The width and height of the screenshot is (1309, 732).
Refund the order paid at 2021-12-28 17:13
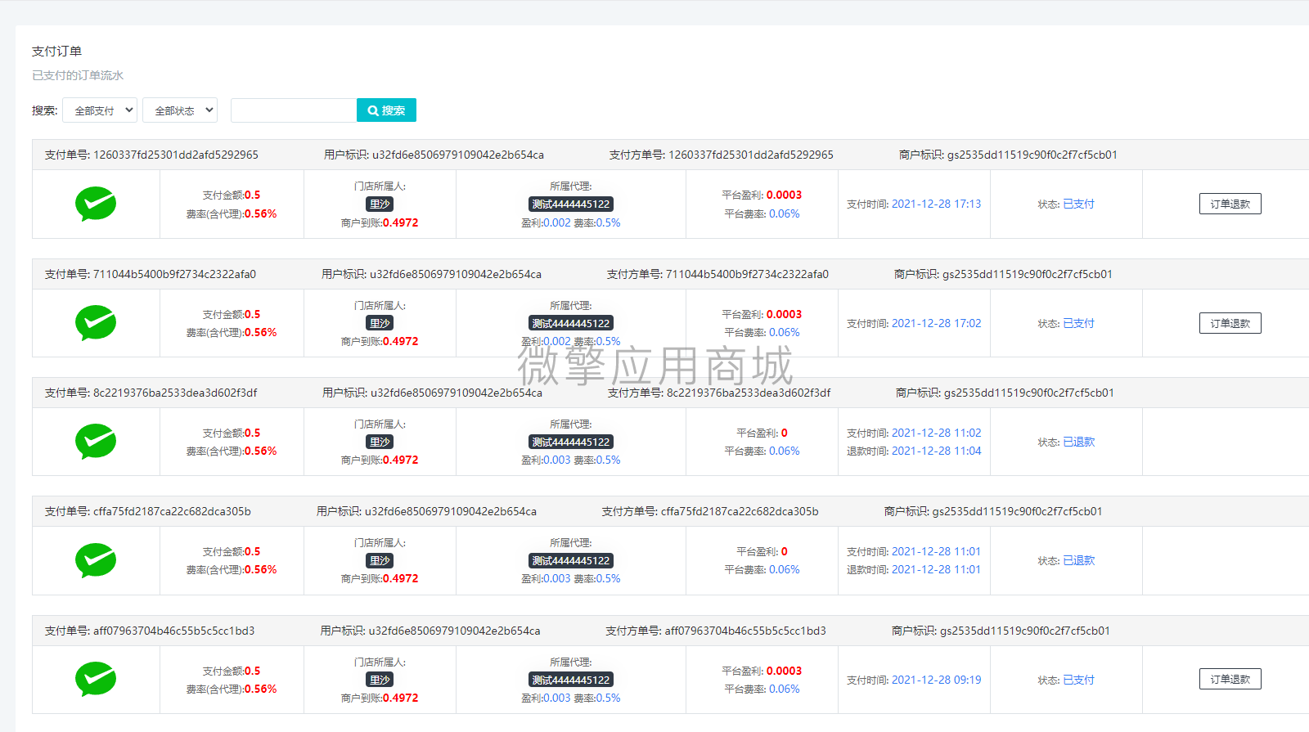1230,204
